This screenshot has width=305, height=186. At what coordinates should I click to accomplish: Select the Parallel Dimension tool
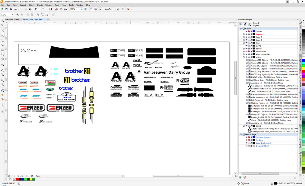tap(2, 70)
